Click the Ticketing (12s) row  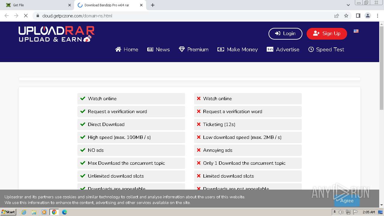248,124
